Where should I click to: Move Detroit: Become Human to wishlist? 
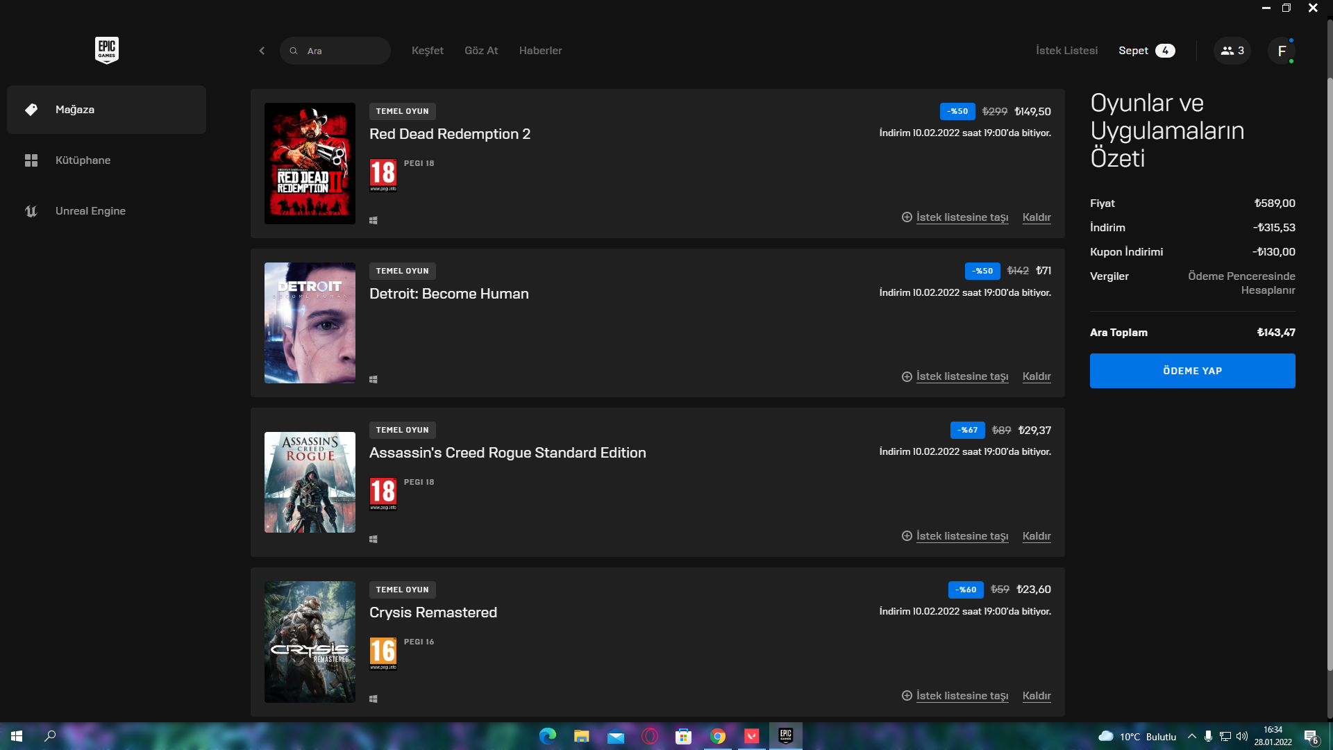(961, 376)
